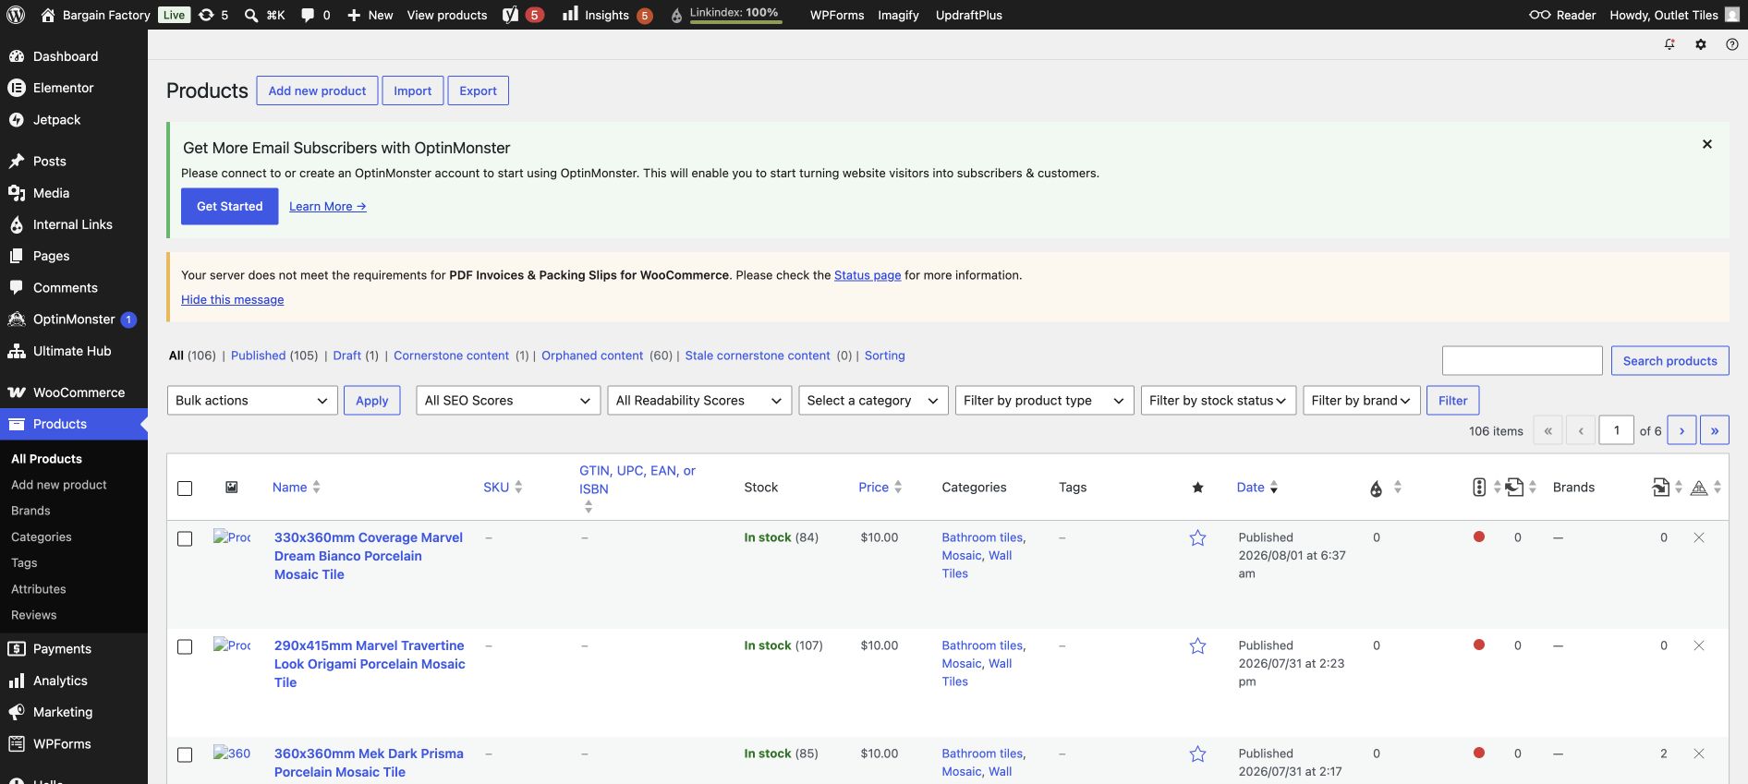
Task: Open the Filter by product type dropdown
Action: (1045, 400)
